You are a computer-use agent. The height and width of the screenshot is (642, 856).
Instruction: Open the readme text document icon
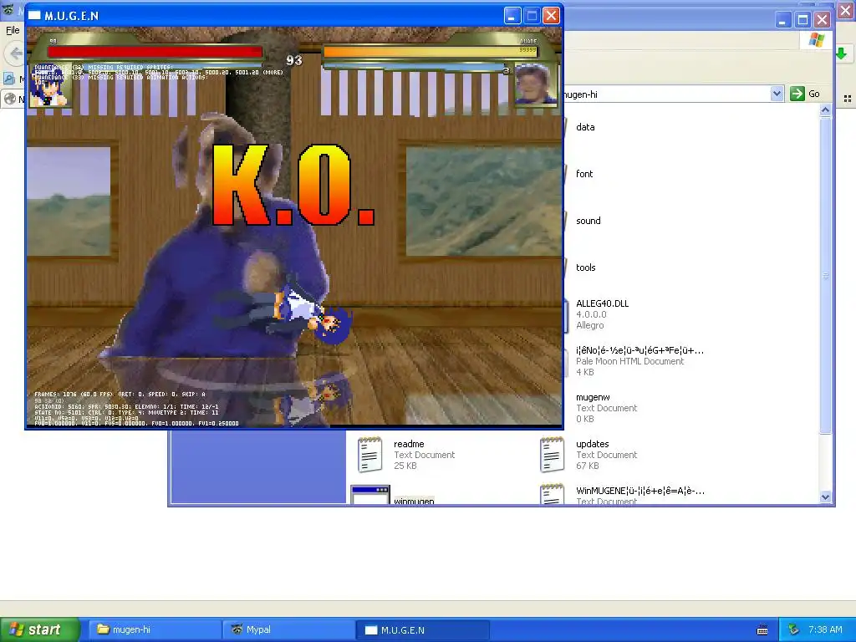(369, 454)
